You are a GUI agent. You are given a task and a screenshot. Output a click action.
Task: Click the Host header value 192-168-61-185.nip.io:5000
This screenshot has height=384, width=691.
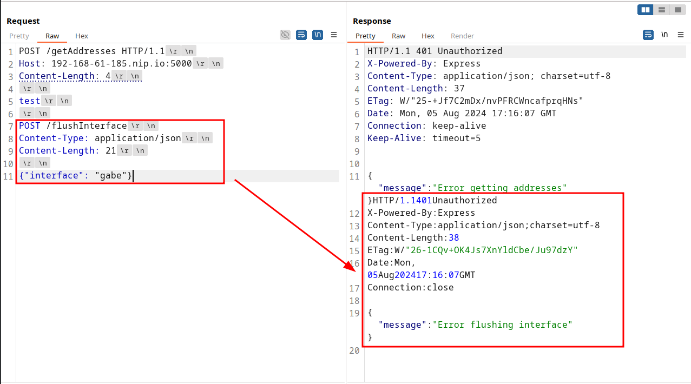122,63
